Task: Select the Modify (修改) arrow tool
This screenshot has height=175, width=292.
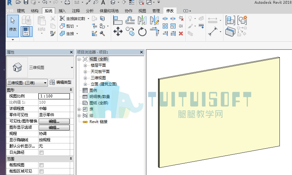Action: 13,26
